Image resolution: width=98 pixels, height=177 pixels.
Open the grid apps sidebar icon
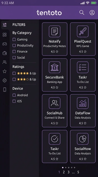pyautogui.click(x=5, y=35)
